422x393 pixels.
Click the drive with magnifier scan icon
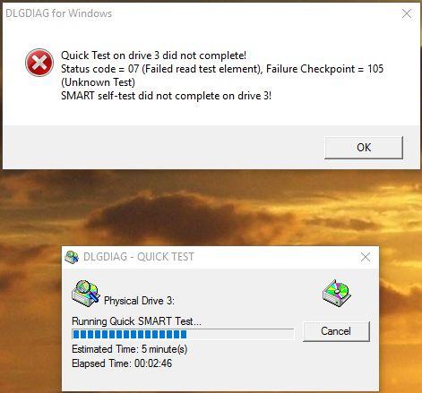[85, 293]
